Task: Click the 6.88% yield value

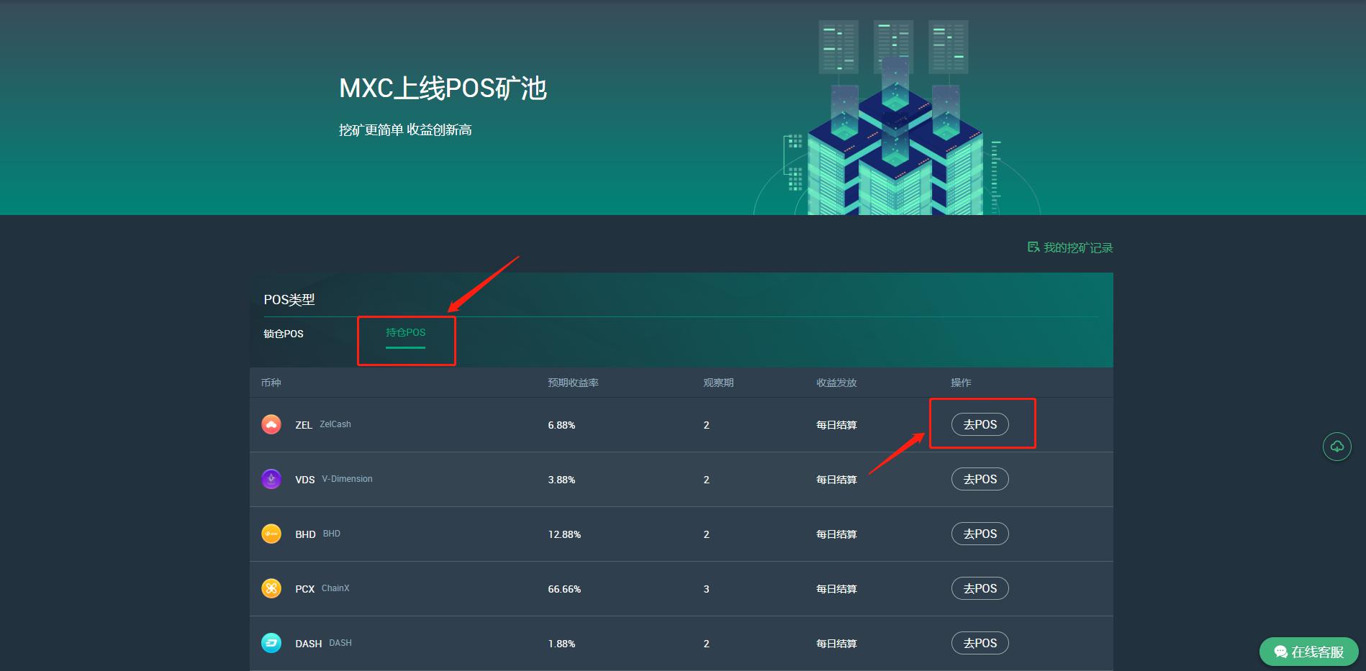Action: point(561,425)
